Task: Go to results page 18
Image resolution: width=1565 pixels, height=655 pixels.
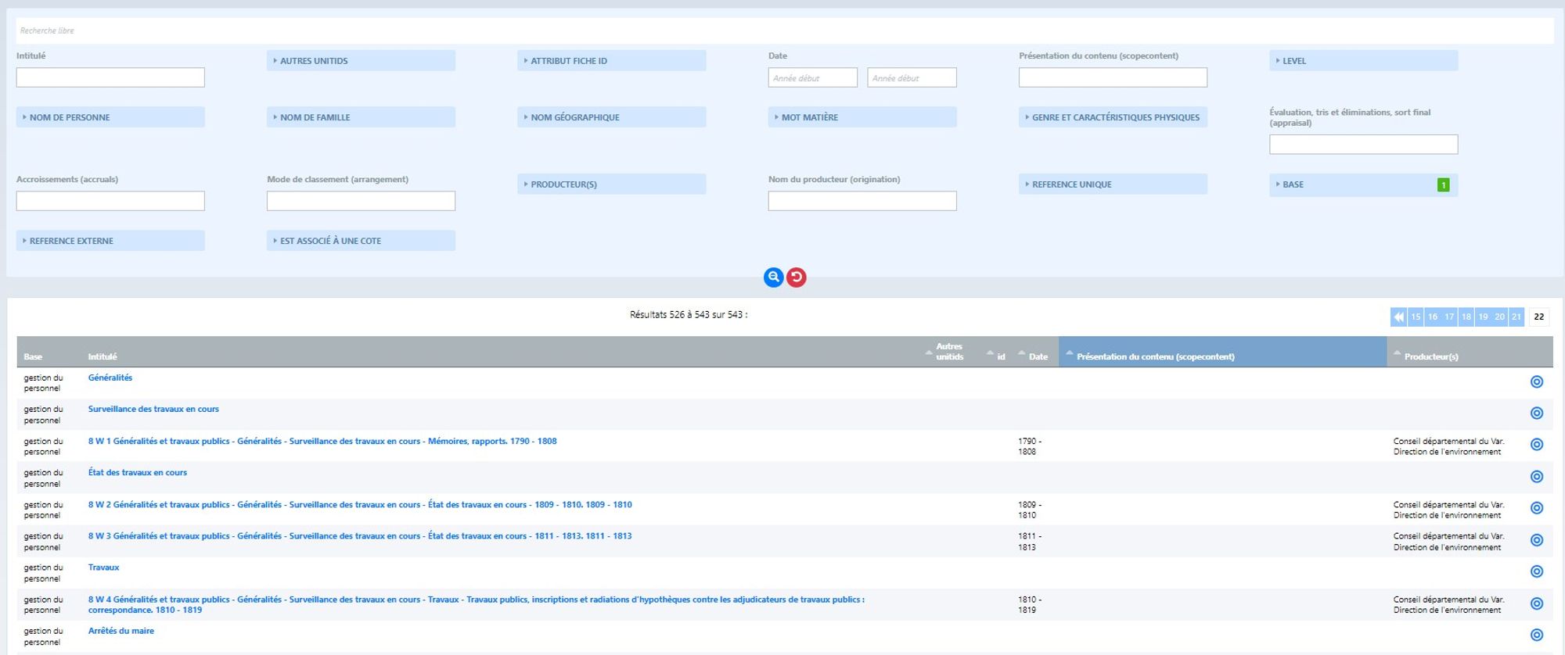Action: point(1466,317)
